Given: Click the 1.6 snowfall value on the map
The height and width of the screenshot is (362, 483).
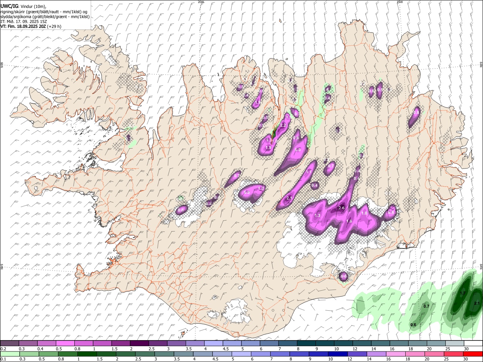Looking at the screenshot, I should pyautogui.click(x=349, y=221).
